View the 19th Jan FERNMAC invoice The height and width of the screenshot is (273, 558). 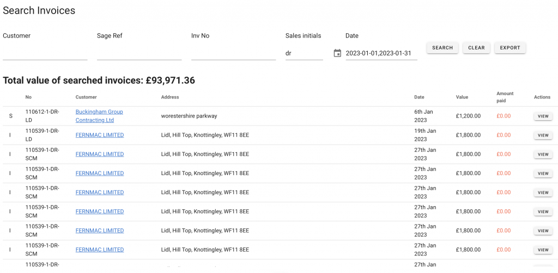click(x=543, y=135)
